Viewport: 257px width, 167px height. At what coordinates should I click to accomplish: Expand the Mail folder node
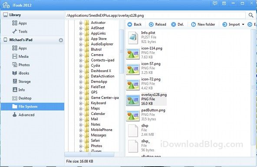[81, 119]
